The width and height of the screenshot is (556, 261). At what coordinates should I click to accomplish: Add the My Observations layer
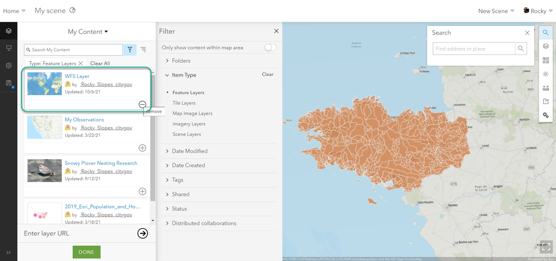point(142,147)
